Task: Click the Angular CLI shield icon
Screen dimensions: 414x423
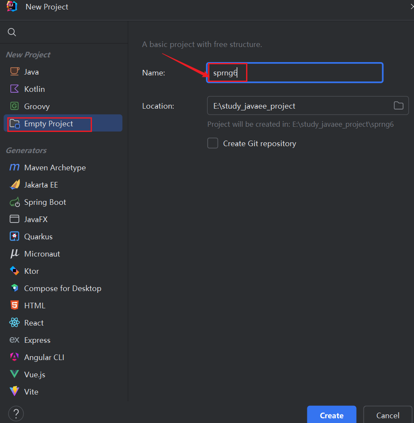Action: click(x=15, y=357)
